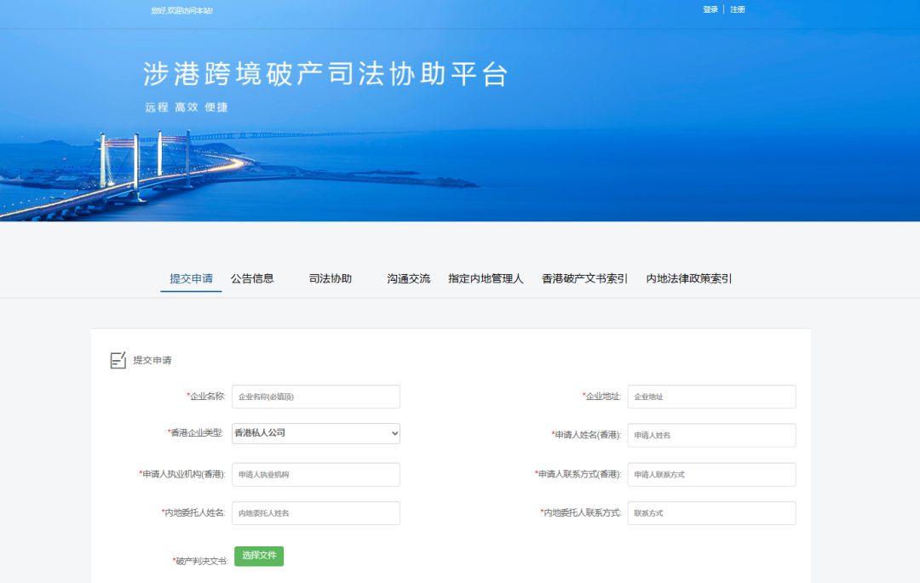Select the 申请人联系方式(香港) field
The height and width of the screenshot is (583, 920).
(x=711, y=474)
